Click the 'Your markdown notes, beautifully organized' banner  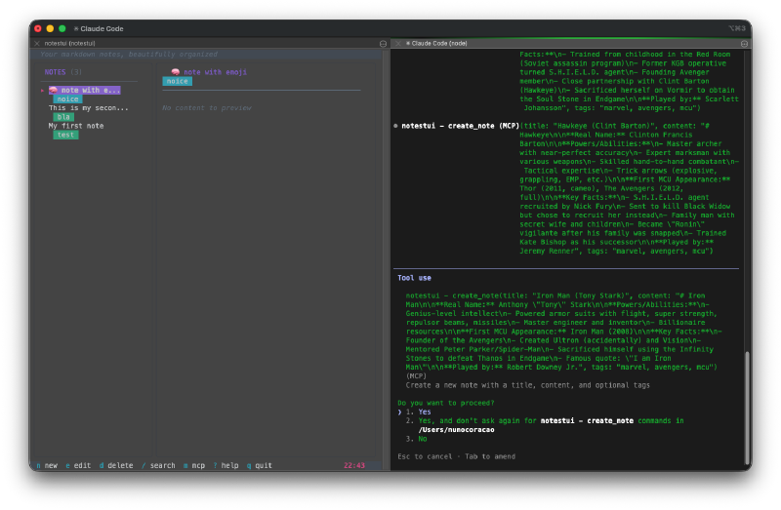(x=129, y=55)
